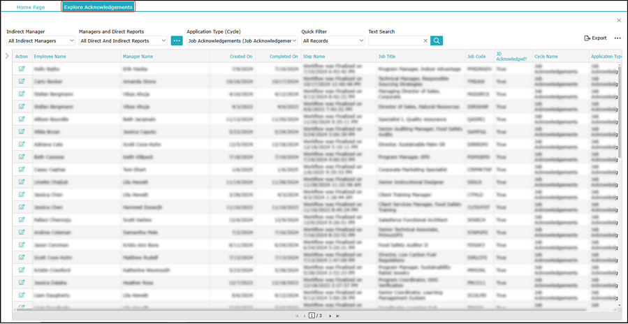Switch to the Home Page tab

click(x=31, y=7)
